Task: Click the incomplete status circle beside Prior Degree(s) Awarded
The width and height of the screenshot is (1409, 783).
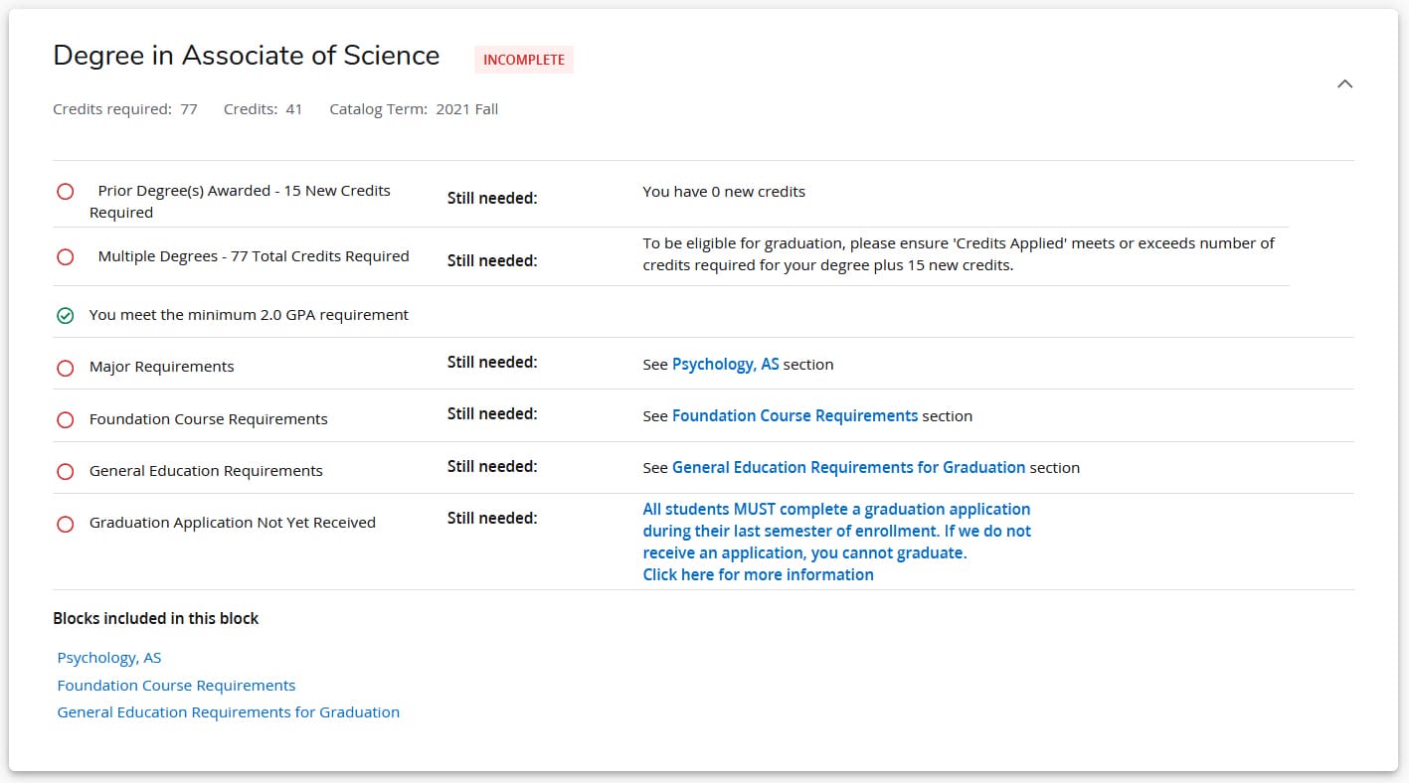Action: pos(66,191)
